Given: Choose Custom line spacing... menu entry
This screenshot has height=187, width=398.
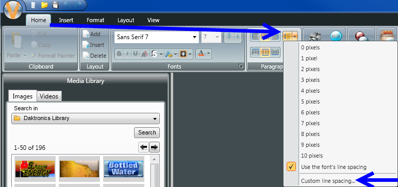Looking at the screenshot, I should 328,181.
